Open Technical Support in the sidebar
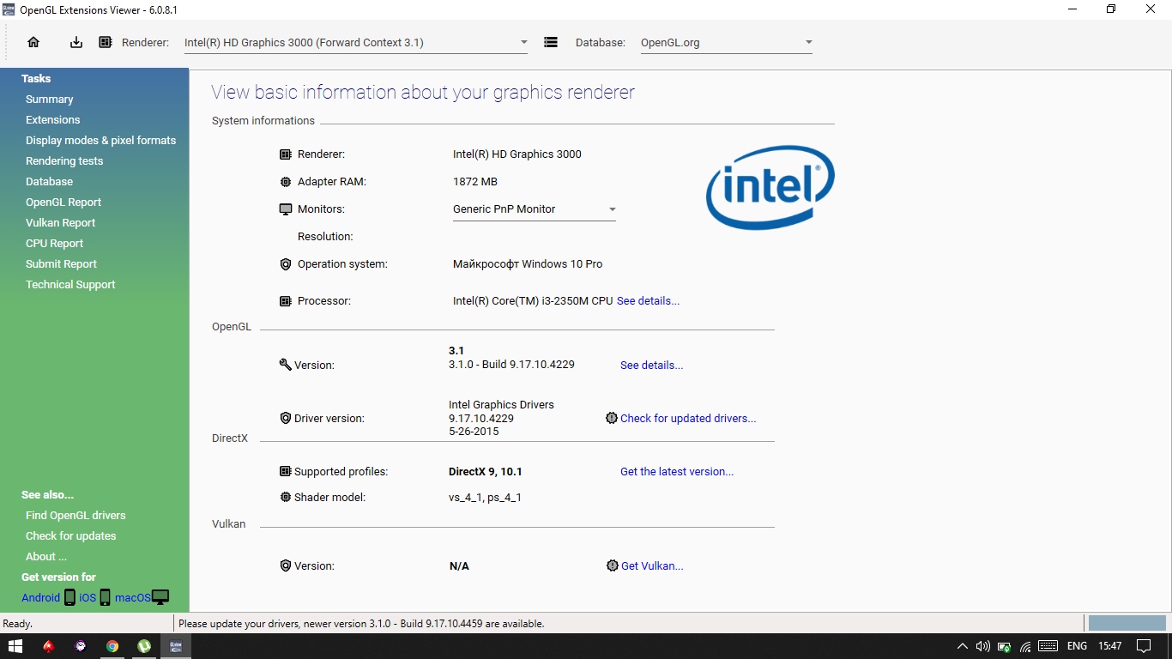 tap(70, 285)
